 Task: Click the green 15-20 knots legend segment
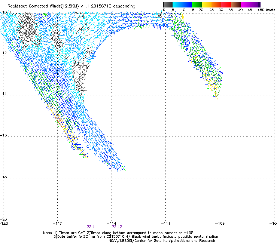(197, 4)
